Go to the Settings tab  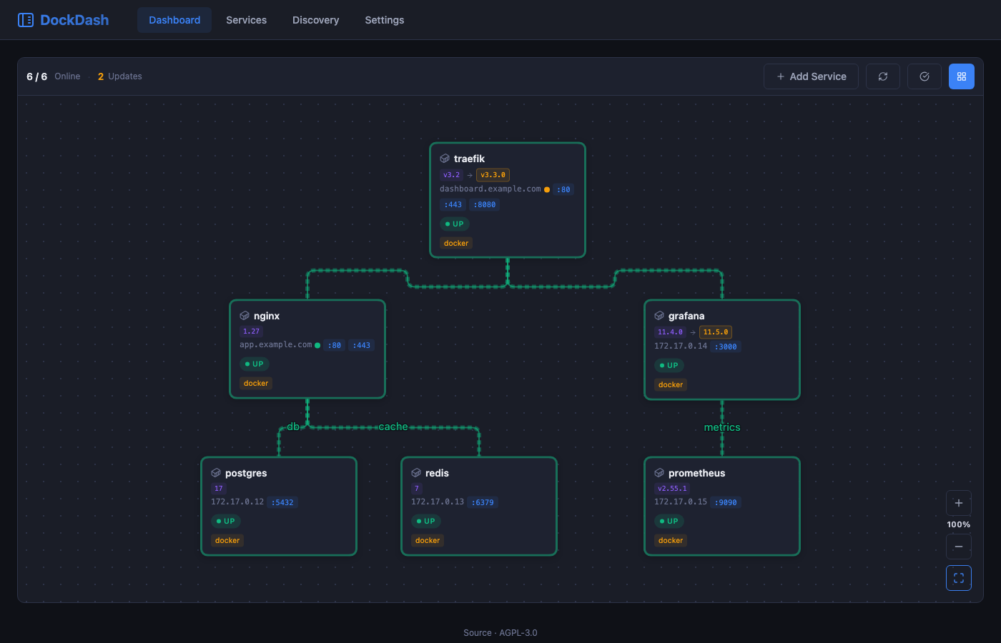point(385,20)
